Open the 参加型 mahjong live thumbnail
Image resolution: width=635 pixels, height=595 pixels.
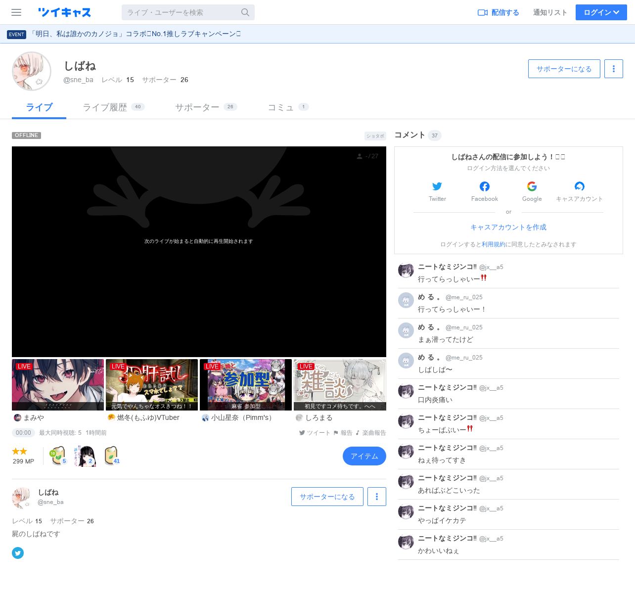tap(246, 385)
